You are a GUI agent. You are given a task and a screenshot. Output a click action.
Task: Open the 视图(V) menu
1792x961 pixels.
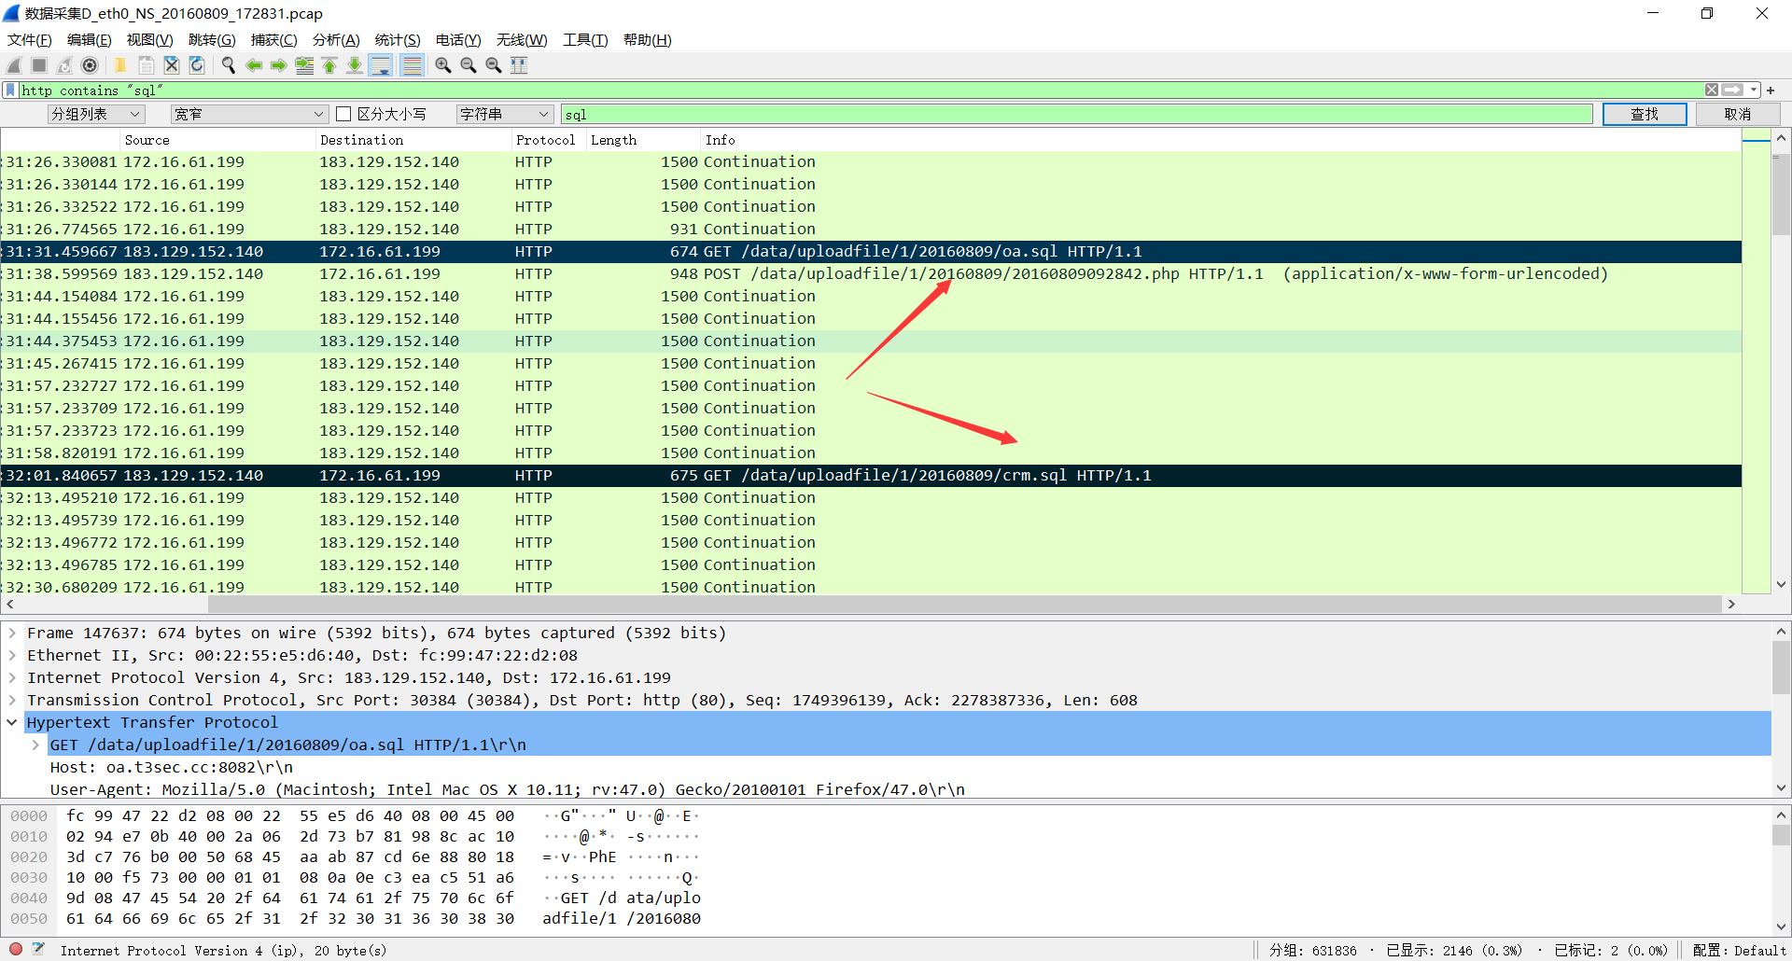pyautogui.click(x=150, y=40)
